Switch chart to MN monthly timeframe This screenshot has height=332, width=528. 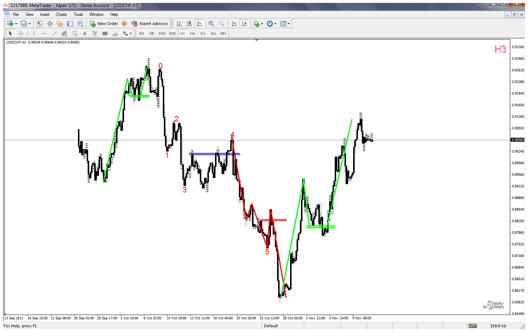pyautogui.click(x=223, y=33)
